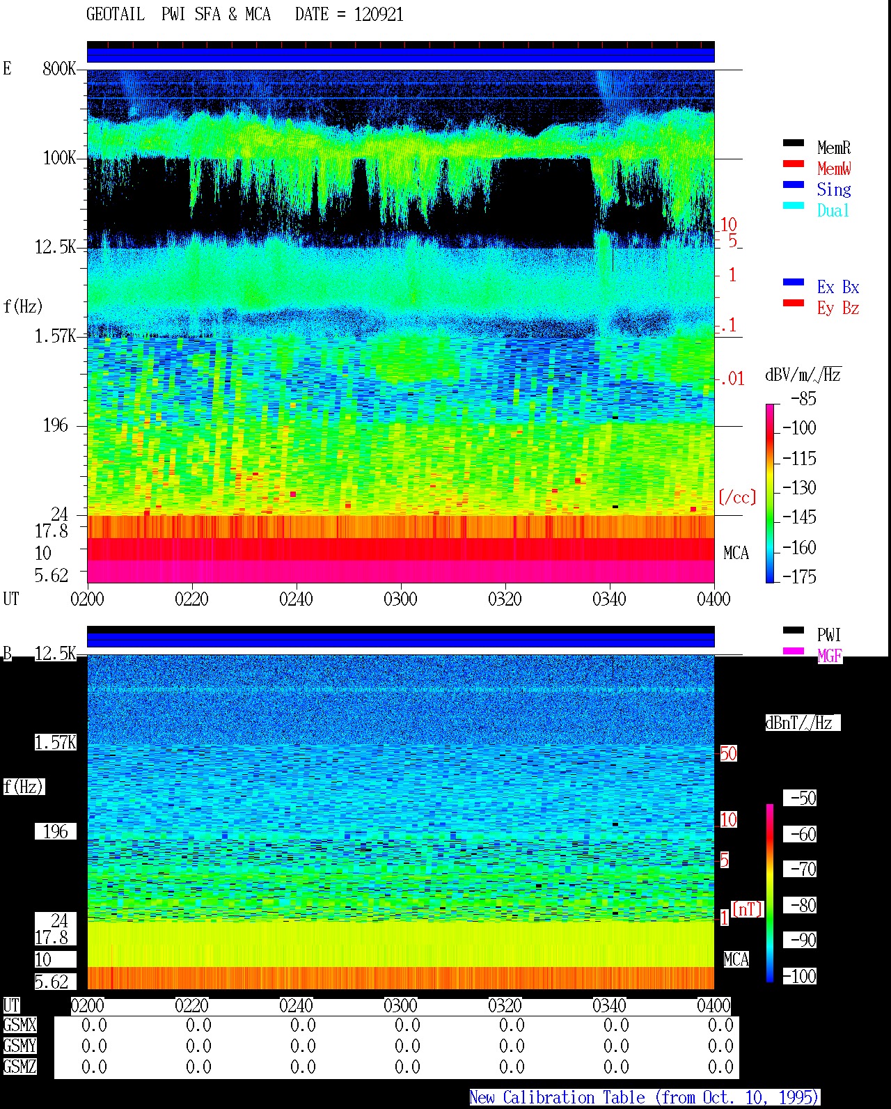
Task: Click the '1.57K' frequency label on E panel
Action: coord(56,336)
